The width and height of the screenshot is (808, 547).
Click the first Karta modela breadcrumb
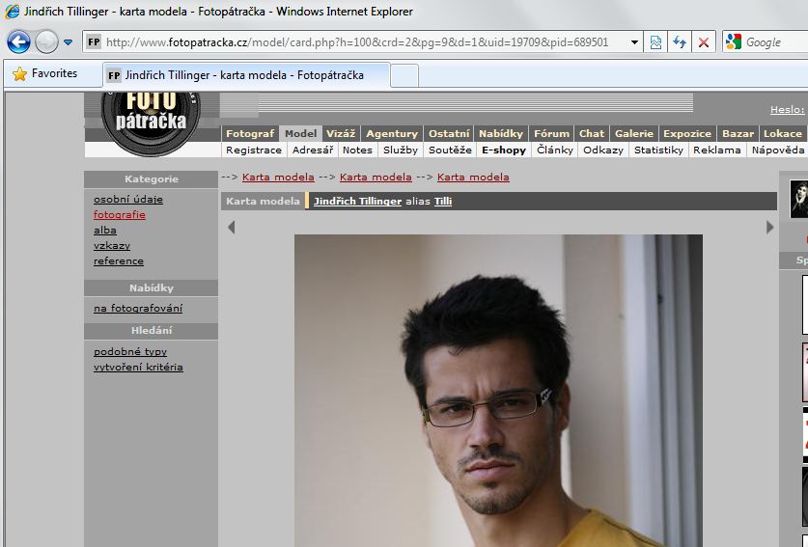pos(278,178)
